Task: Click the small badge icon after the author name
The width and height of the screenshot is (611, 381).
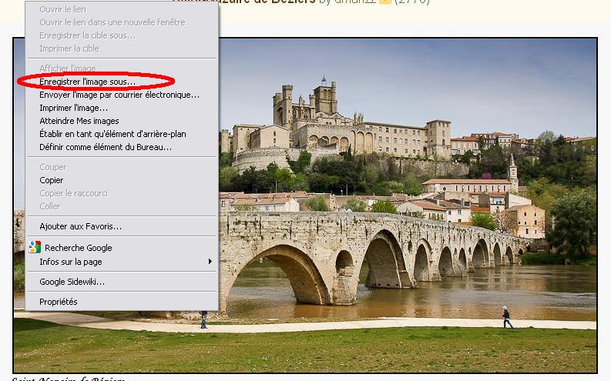Action: click(x=385, y=2)
